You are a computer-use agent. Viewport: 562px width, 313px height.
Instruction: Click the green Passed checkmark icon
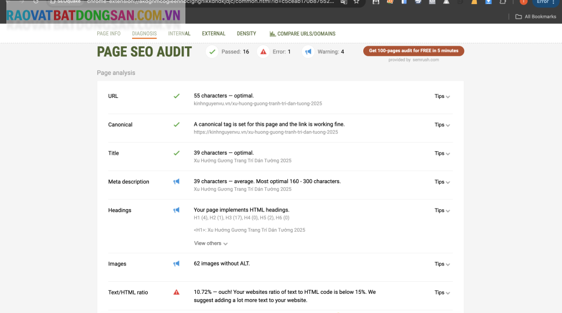213,52
